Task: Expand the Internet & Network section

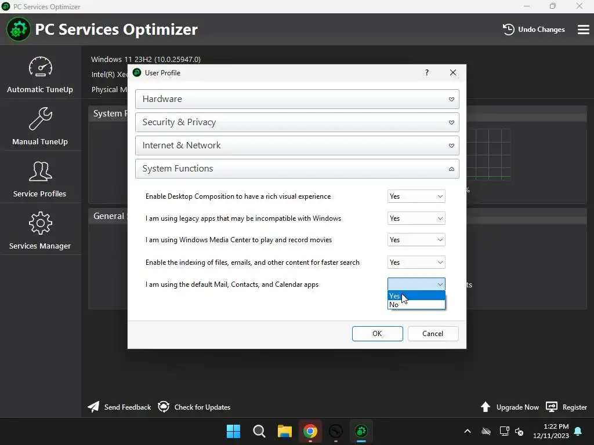Action: pyautogui.click(x=297, y=145)
